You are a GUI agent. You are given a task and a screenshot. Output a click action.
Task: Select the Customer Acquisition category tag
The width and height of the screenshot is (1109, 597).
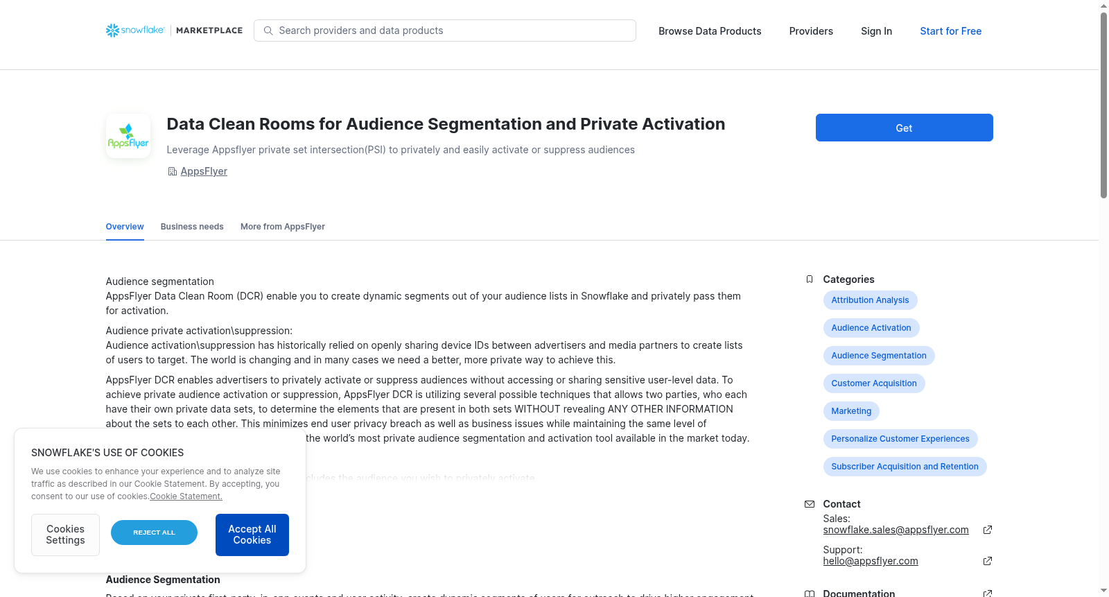(874, 383)
